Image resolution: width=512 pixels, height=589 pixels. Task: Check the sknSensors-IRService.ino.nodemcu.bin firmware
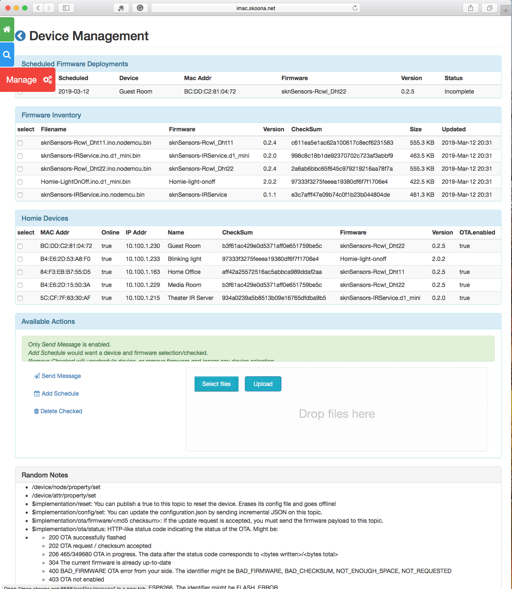(x=20, y=195)
